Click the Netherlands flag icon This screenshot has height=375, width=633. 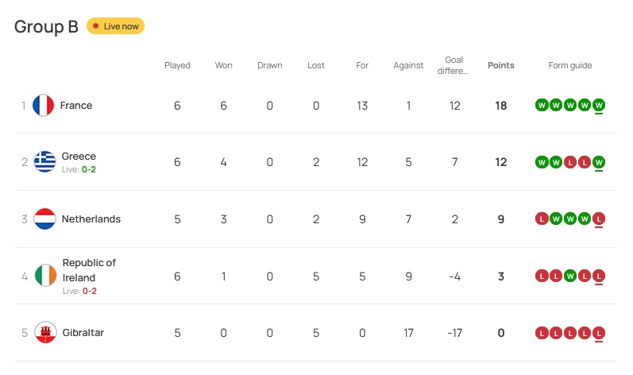(45, 219)
